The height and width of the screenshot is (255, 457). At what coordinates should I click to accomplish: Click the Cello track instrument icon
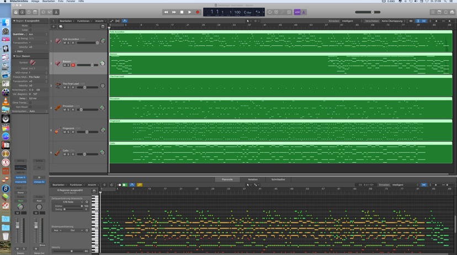[x=58, y=152]
